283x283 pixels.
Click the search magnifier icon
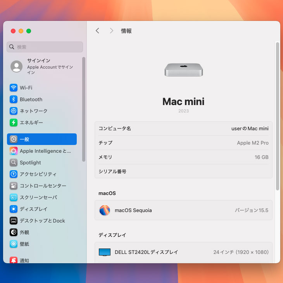pos(12,47)
